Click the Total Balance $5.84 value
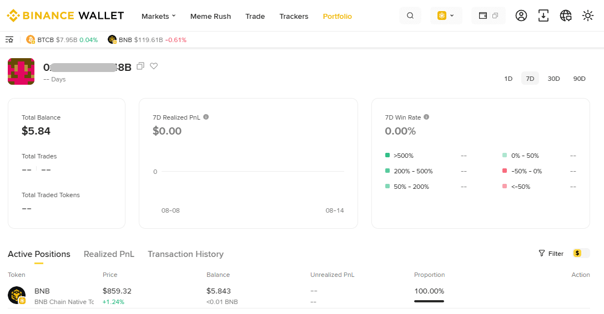Image resolution: width=604 pixels, height=314 pixels. click(x=36, y=131)
